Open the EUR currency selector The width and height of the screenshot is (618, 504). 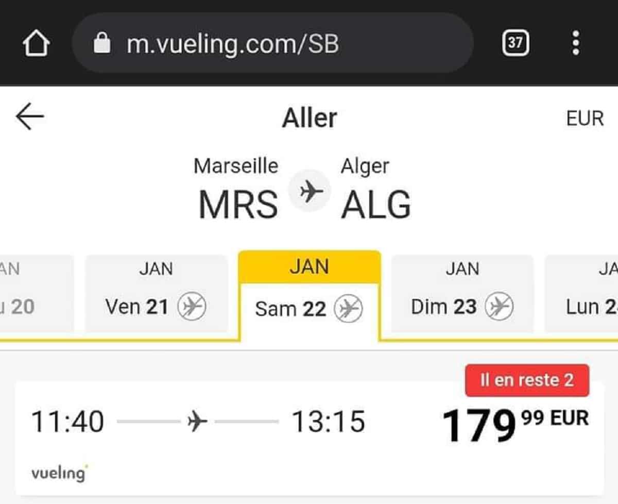tap(585, 119)
